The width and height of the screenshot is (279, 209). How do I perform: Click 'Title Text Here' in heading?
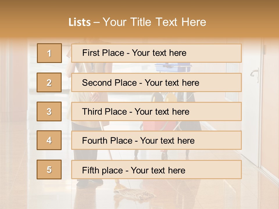point(168,22)
